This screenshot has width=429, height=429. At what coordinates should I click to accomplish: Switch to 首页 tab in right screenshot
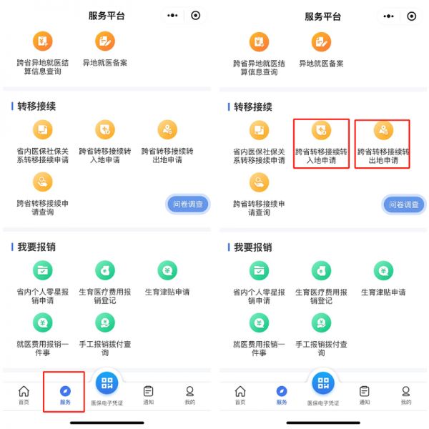coord(240,395)
